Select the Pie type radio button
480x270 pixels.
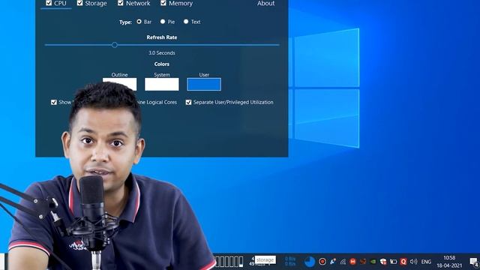(x=163, y=22)
